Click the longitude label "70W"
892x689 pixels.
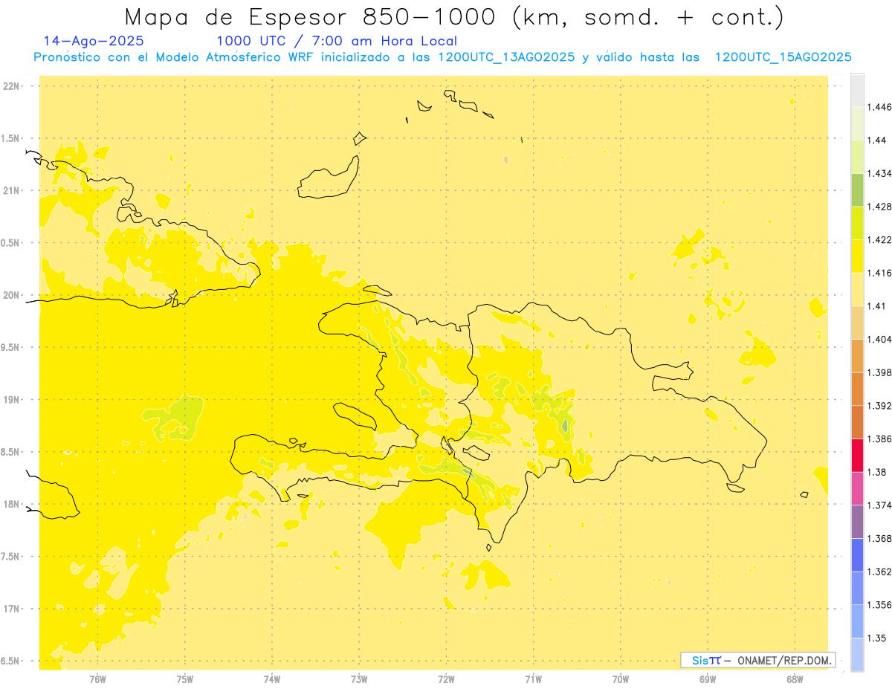pos(621,679)
